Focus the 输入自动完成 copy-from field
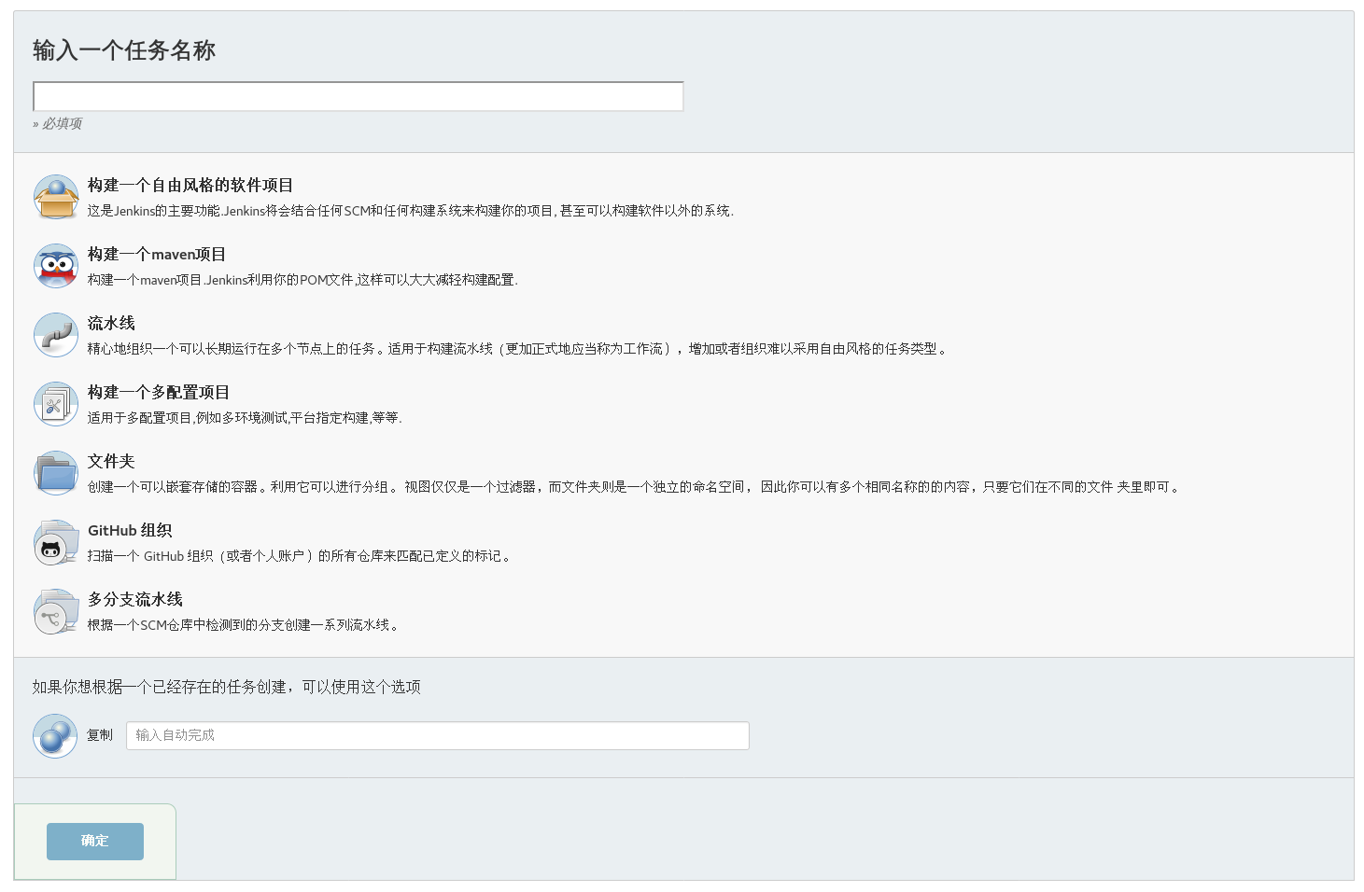 pos(438,735)
